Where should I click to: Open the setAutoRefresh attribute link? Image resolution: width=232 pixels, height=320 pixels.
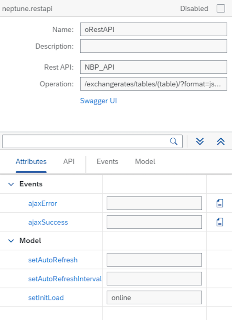[53, 260]
